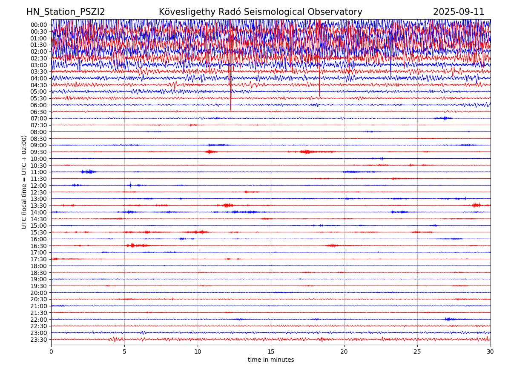Click the 11:00 time row label

tap(39, 172)
